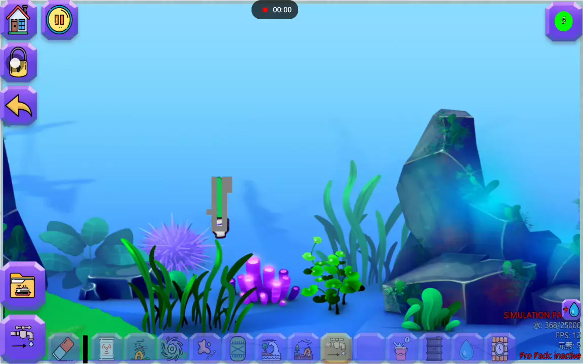Toggle the padlock camera lock
Image resolution: width=583 pixels, height=364 pixels.
click(x=19, y=63)
